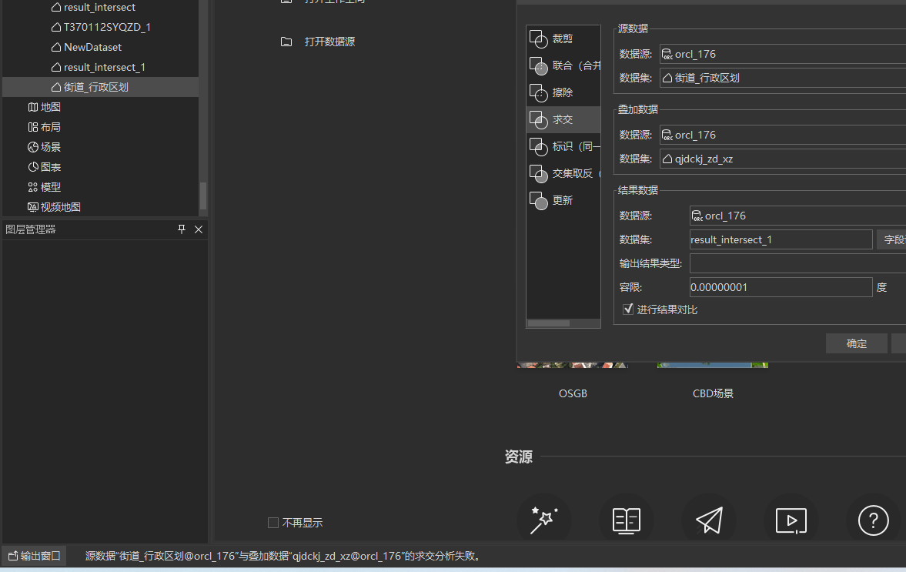Choose the 联合 union overlay operation
The height and width of the screenshot is (572, 906).
pos(563,65)
